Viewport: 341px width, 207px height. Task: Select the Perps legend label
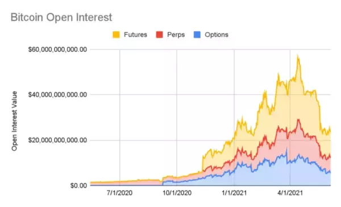click(x=176, y=35)
